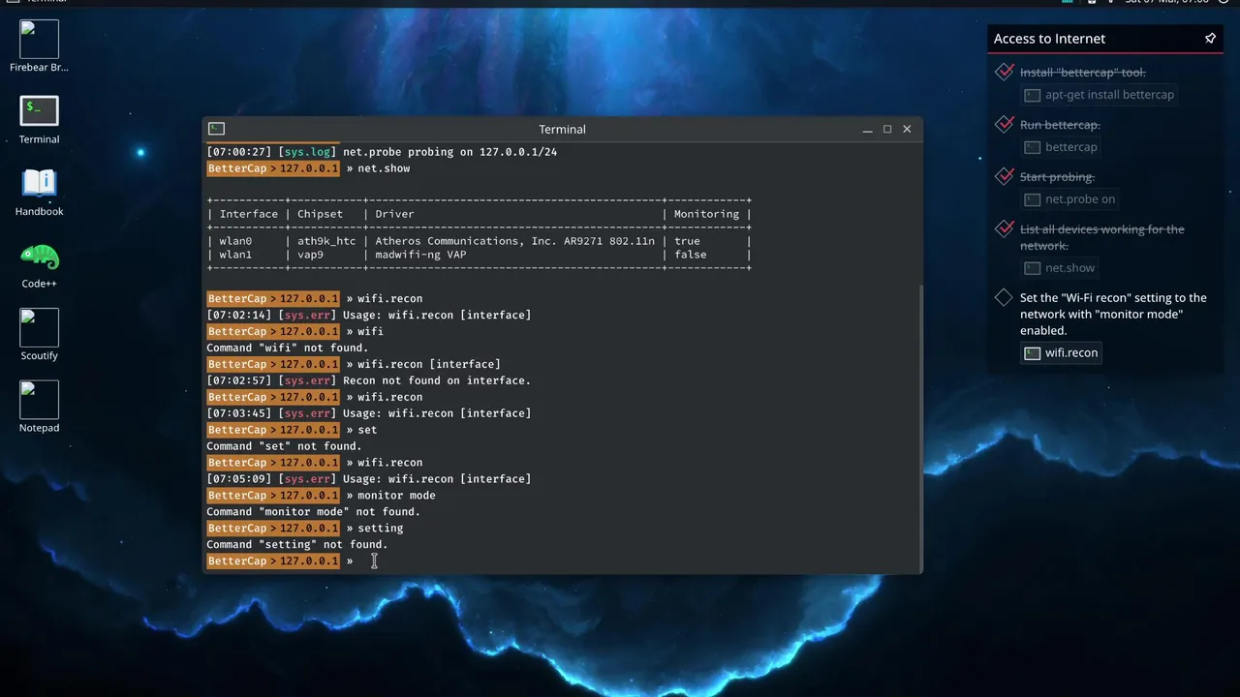This screenshot has height=697, width=1240.
Task: Launch Terminal from the desktop
Action: point(39,110)
